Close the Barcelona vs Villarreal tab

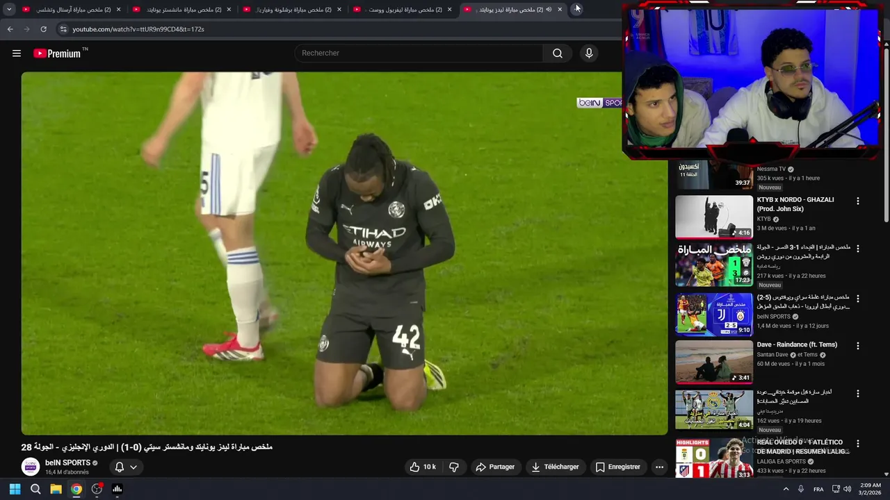(x=339, y=10)
